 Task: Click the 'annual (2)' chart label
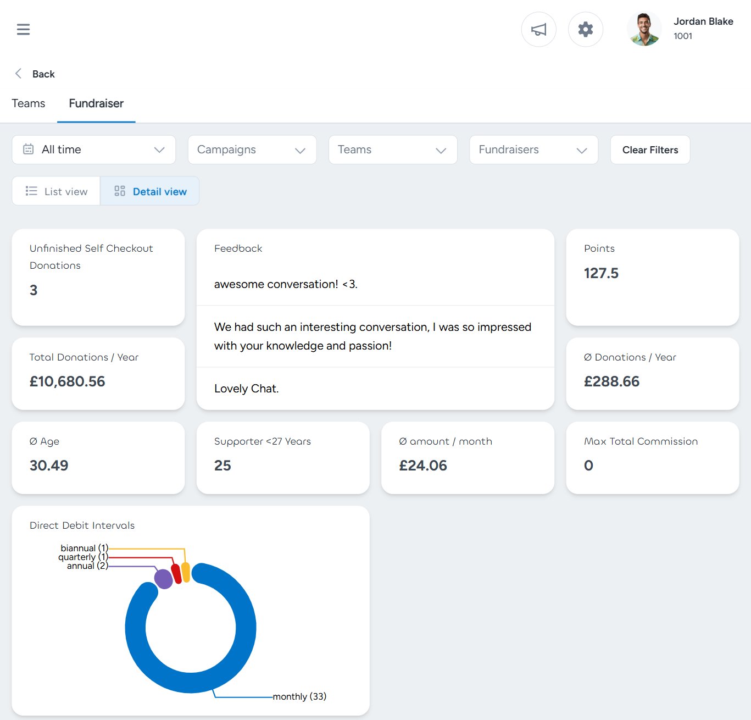click(87, 566)
